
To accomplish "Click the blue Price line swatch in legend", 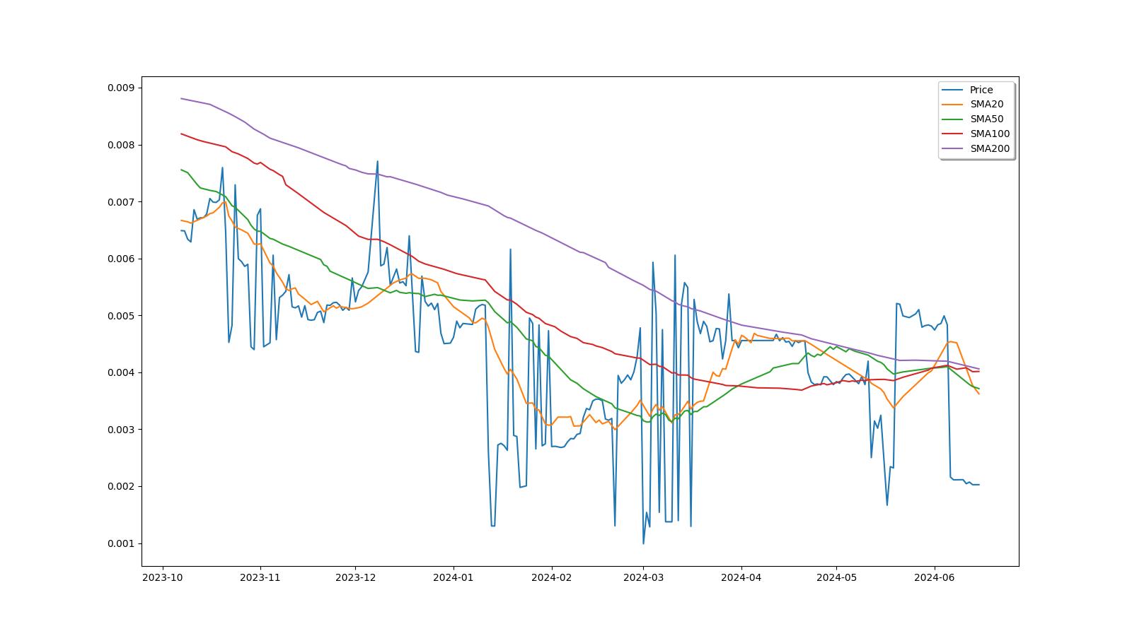I will click(953, 90).
